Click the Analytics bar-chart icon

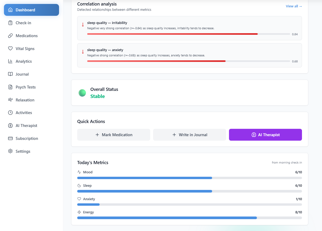(x=10, y=61)
